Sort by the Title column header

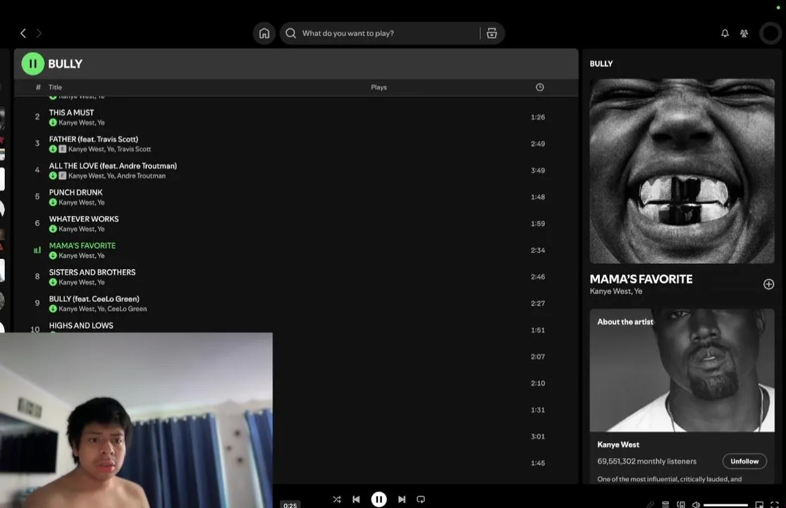(x=55, y=87)
